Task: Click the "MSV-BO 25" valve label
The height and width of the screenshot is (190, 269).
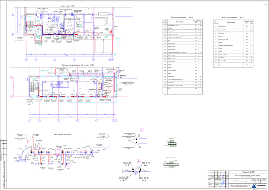Action: pos(123,177)
